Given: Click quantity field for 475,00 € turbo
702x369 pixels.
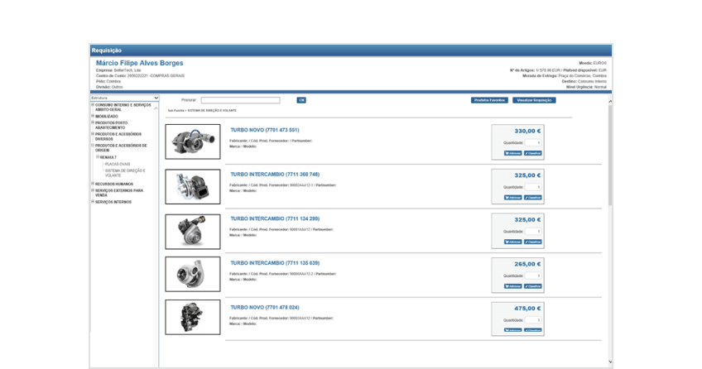Looking at the screenshot, I should (533, 320).
